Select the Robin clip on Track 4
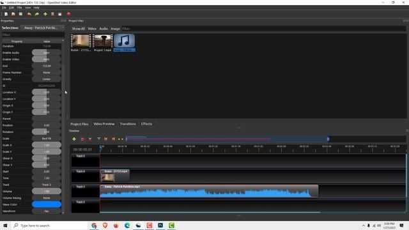409x230 pixels. [x=115, y=176]
